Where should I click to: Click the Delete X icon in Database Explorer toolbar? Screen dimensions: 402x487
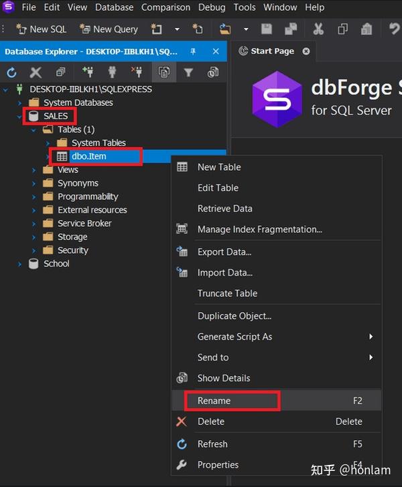(x=36, y=72)
